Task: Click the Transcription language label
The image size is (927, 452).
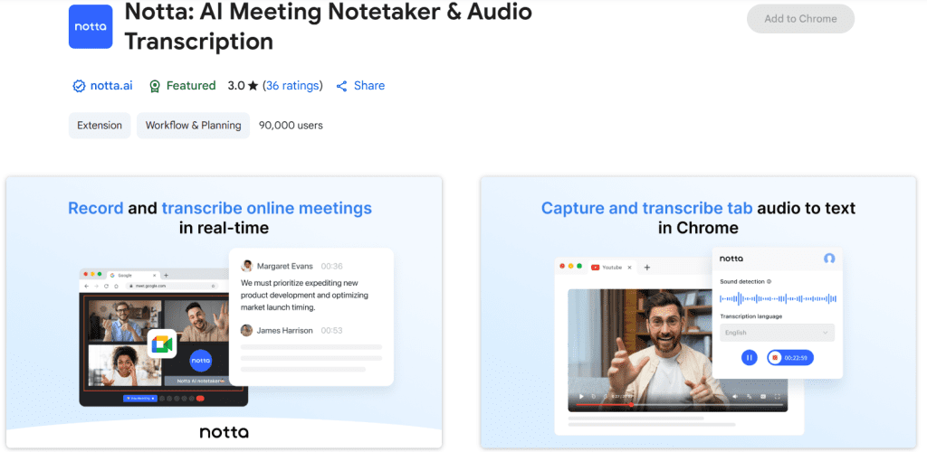Action: coord(750,316)
